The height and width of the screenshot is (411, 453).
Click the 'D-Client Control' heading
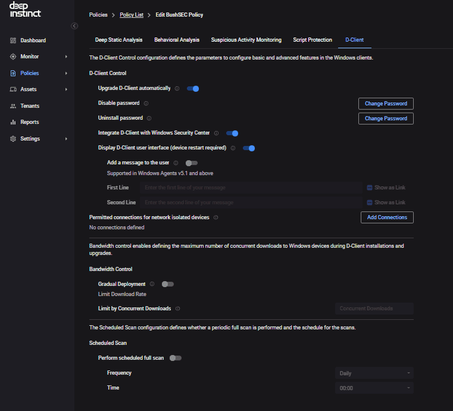tap(108, 73)
